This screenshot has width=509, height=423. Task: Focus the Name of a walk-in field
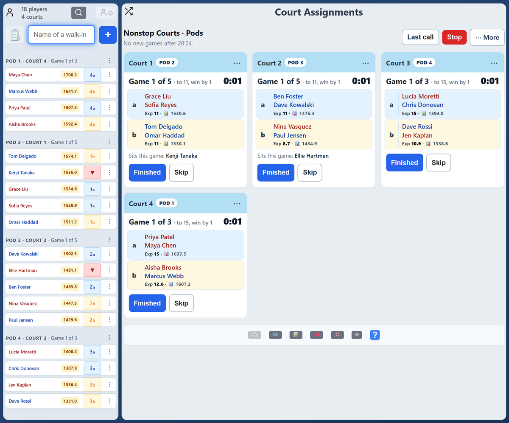point(62,35)
